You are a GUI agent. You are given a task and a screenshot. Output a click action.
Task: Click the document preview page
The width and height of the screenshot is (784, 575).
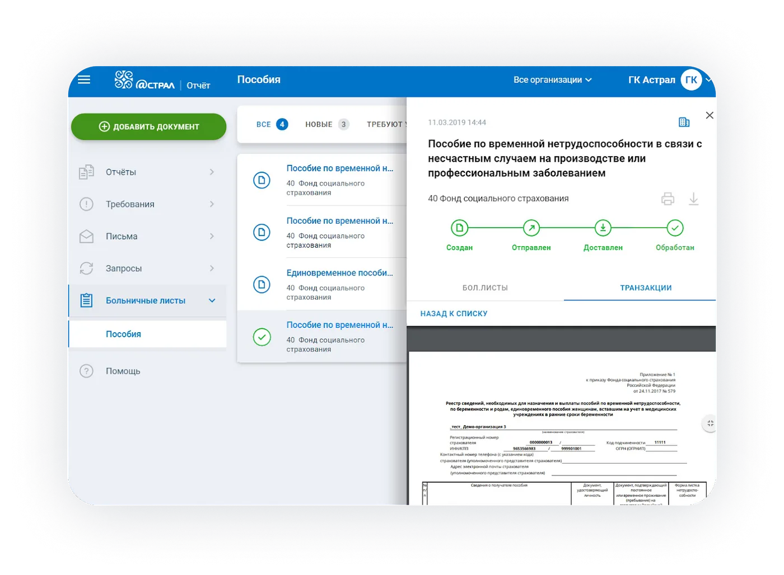(562, 428)
